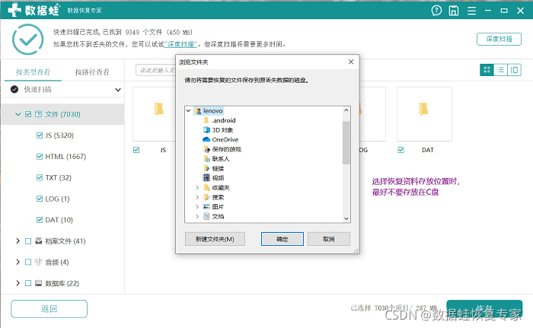Viewport: 533px width, 328px height.
Task: Click the folder tree scroll up arrow
Action: [346, 110]
